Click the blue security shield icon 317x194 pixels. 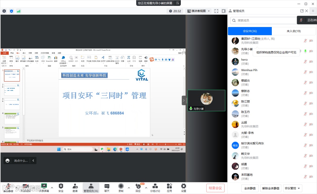click(11, 11)
